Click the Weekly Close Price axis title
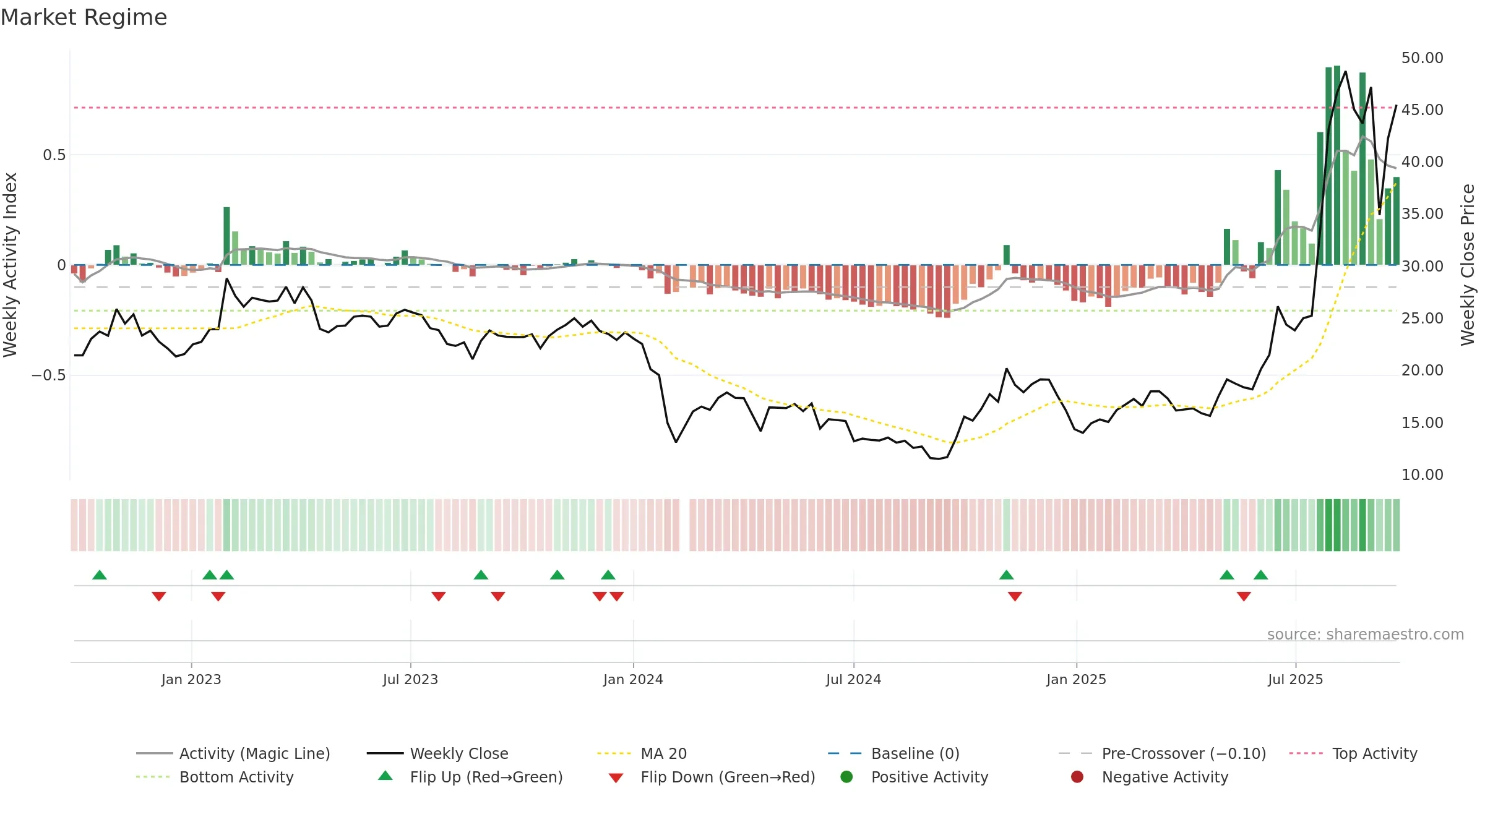 tap(1468, 265)
